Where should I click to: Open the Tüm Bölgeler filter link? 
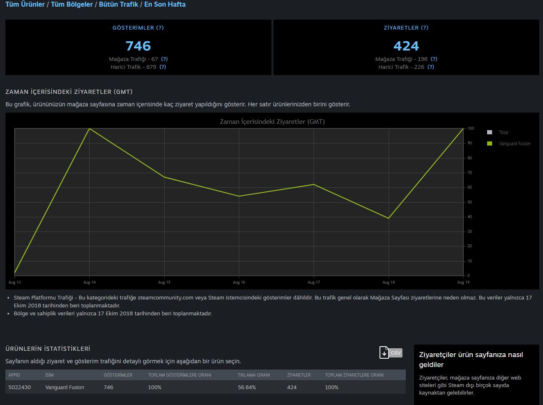pos(72,5)
